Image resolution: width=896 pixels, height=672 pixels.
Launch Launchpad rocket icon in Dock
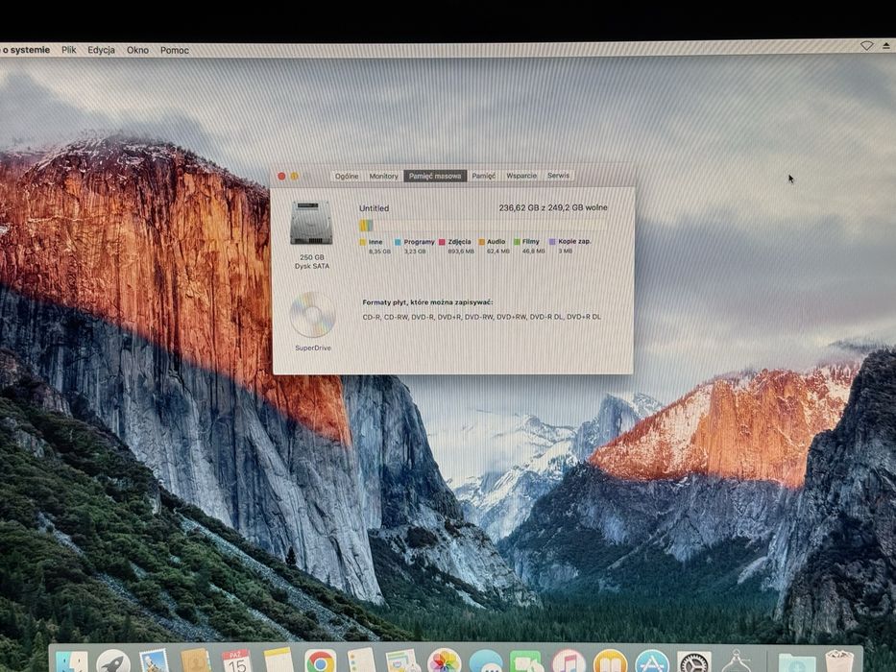coord(113,661)
